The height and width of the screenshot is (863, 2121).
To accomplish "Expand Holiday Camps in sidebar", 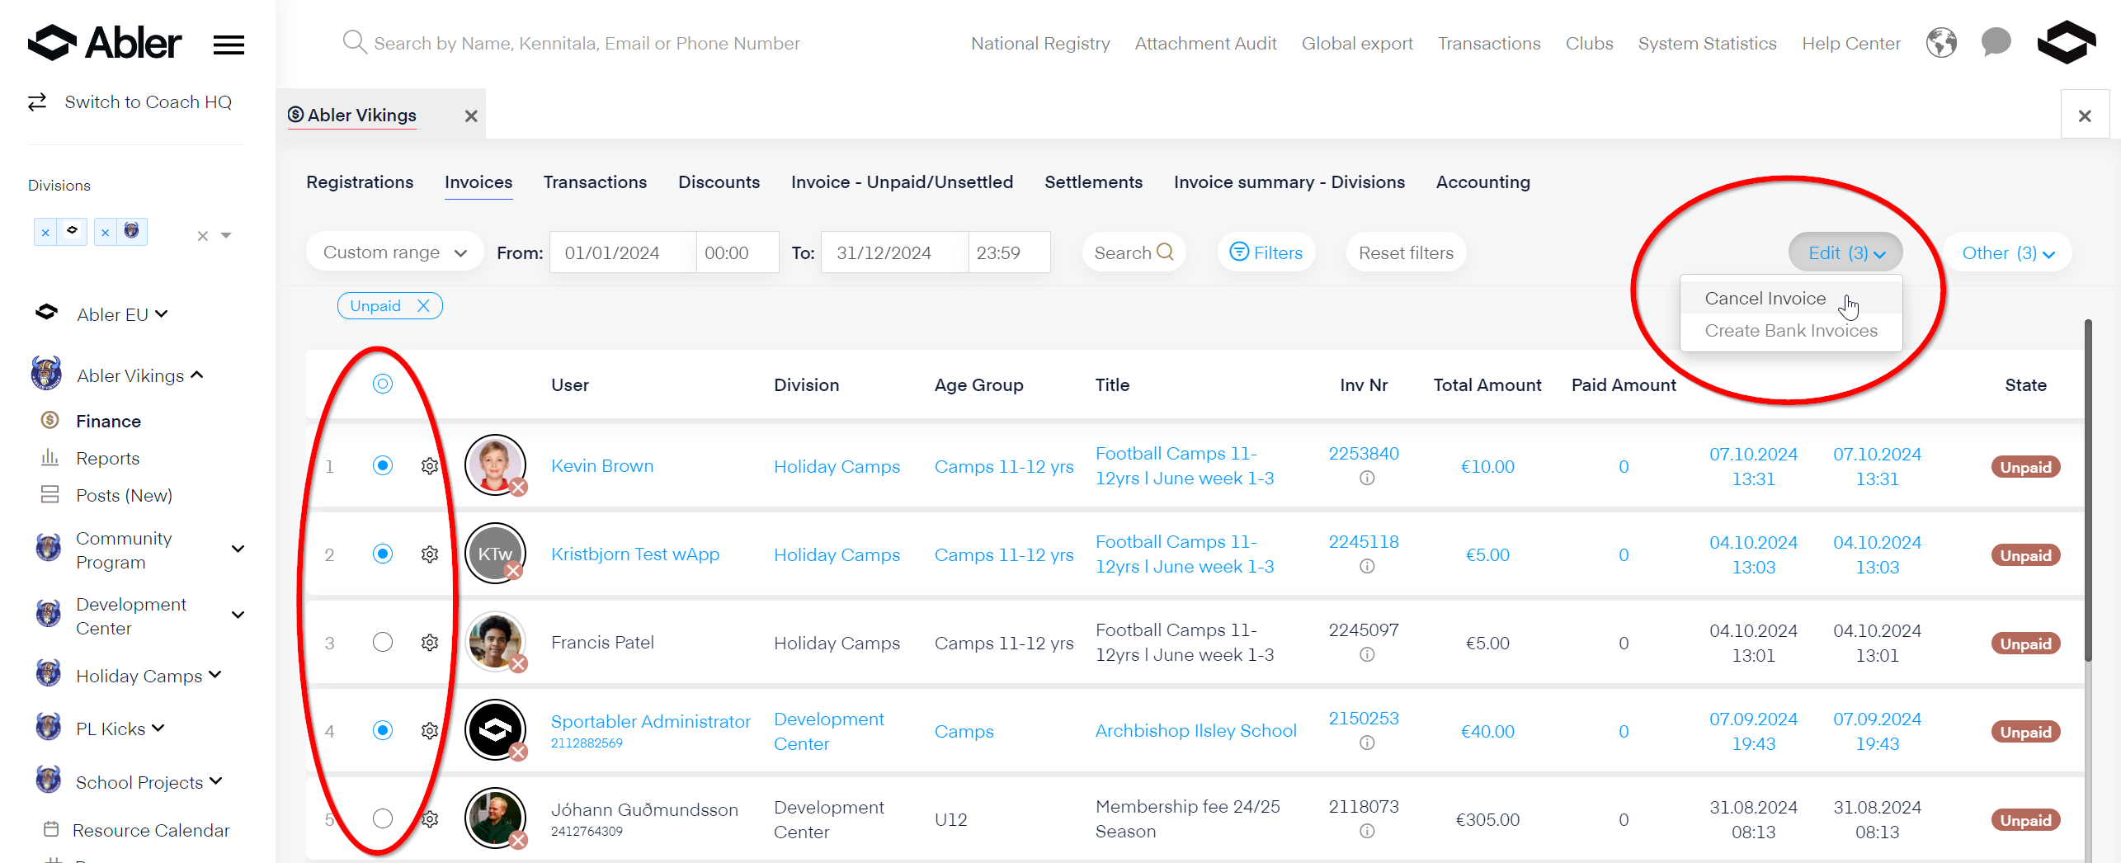I will click(215, 676).
